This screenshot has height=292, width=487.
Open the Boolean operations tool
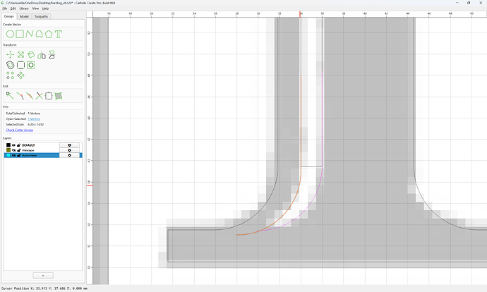(31, 65)
